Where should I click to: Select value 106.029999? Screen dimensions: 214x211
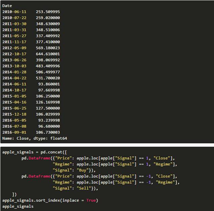click(48, 114)
